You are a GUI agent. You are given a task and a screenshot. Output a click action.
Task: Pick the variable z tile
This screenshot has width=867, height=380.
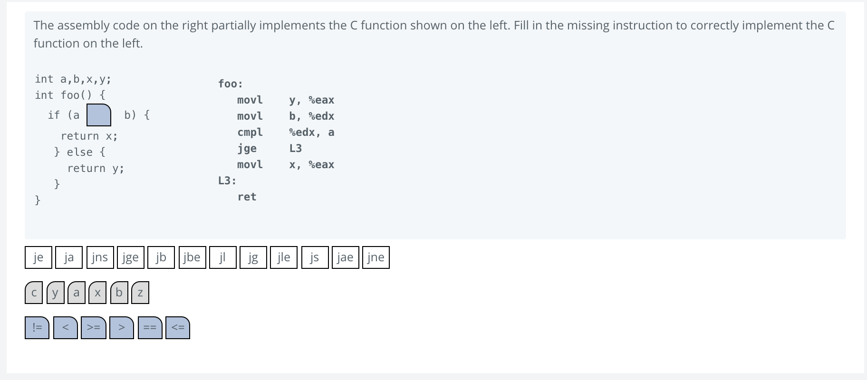(140, 293)
